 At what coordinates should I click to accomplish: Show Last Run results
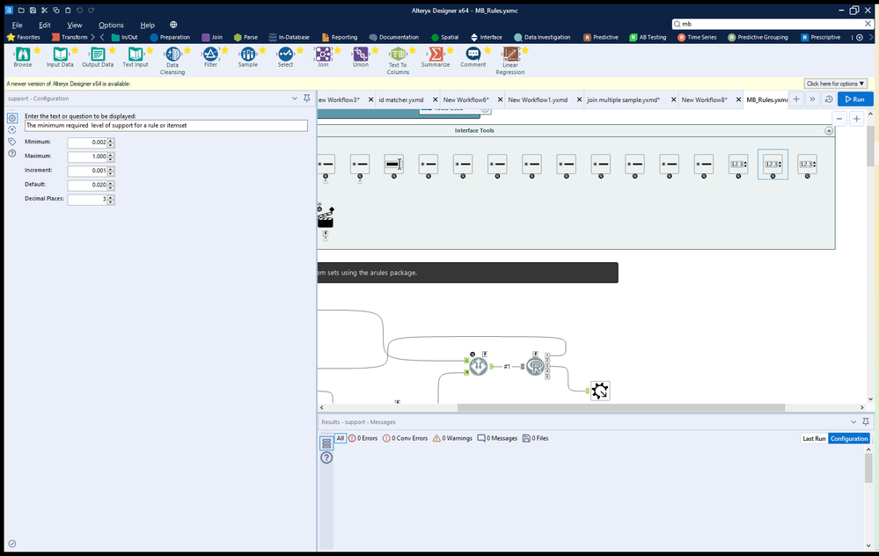click(814, 438)
